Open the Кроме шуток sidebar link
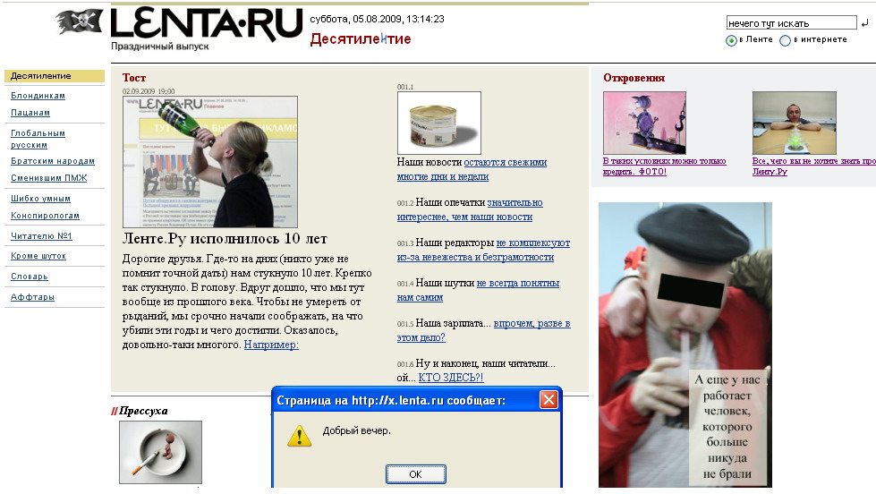 point(38,256)
